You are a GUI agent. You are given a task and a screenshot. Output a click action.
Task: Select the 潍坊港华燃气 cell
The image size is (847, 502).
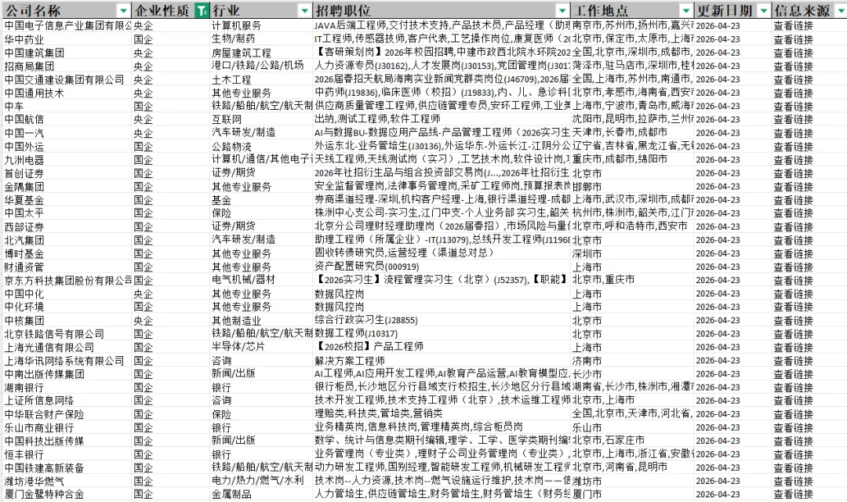[67, 481]
